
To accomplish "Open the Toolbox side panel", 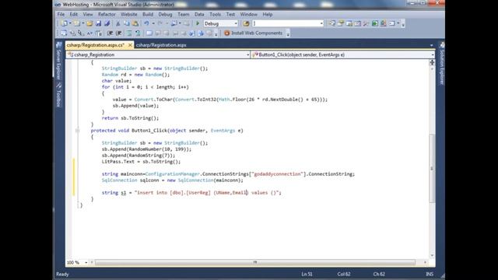I will point(59,95).
